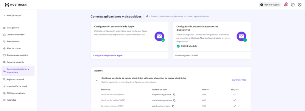The height and width of the screenshot is (111, 305).
Task: Click the breadcrumb home icon
Action: click(147, 17)
